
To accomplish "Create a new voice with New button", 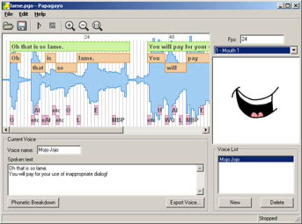I will pyautogui.click(x=235, y=202).
